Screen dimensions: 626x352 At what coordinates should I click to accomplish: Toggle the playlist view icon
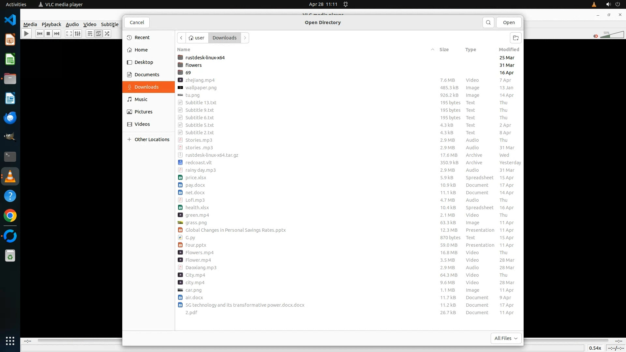(90, 34)
